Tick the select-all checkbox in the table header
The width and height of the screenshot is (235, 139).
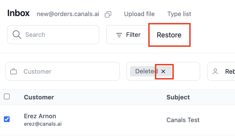click(7, 97)
